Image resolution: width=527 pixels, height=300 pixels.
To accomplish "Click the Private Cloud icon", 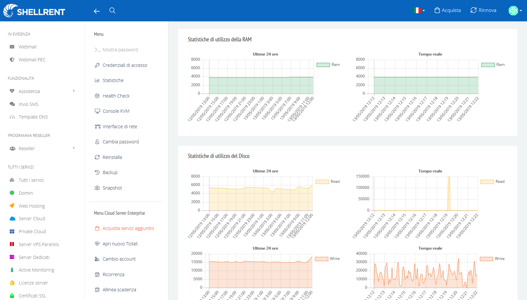I will tap(12, 232).
